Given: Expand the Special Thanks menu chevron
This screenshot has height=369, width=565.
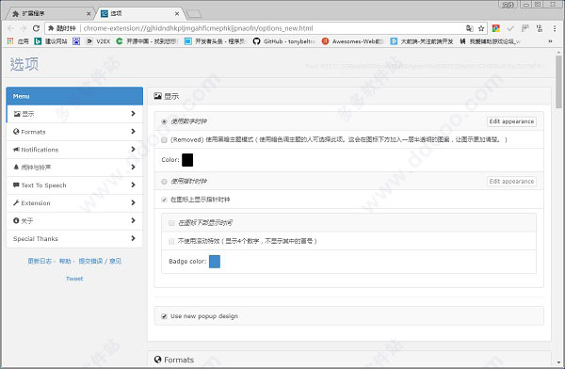Looking at the screenshot, I should tap(134, 238).
